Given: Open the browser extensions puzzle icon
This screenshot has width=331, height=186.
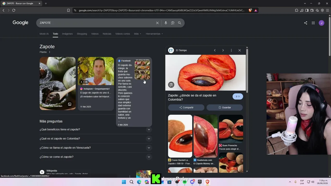Looking at the screenshot, I should pos(296,10).
